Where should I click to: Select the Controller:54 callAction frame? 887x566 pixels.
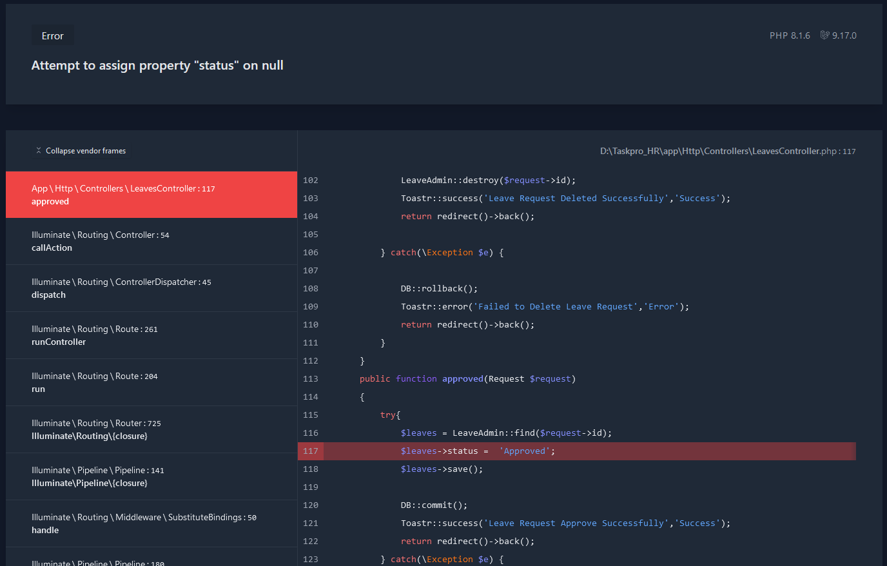151,241
